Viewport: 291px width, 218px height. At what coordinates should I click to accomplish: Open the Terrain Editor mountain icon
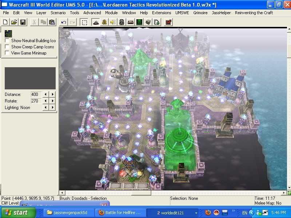[x=96, y=22]
